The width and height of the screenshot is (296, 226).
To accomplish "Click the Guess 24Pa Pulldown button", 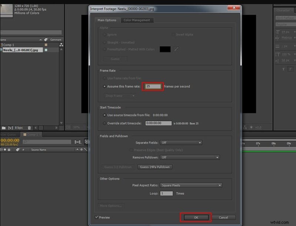I will click(155, 167).
